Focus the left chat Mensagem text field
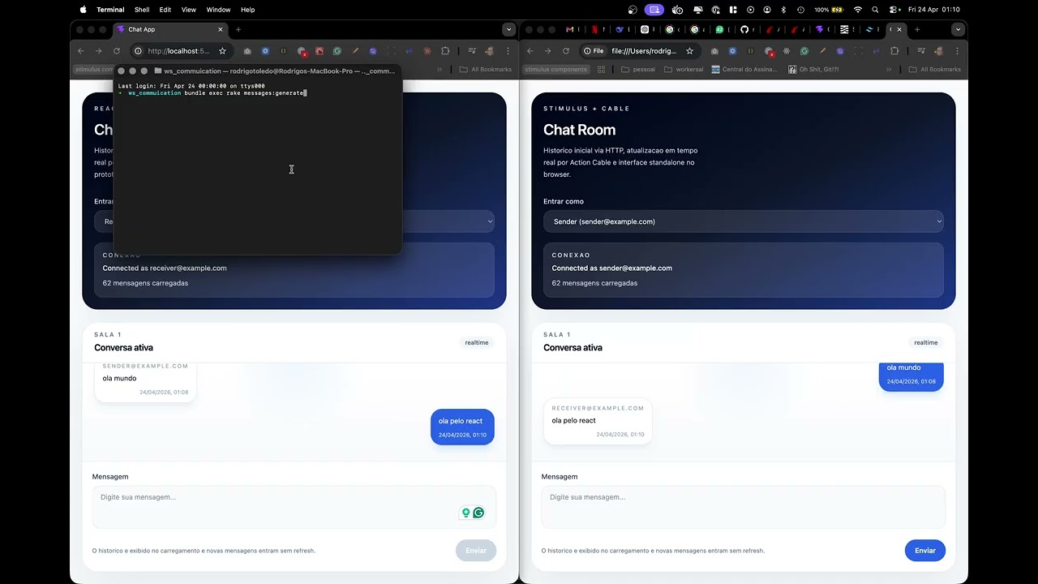Image resolution: width=1038 pixels, height=584 pixels. click(294, 507)
